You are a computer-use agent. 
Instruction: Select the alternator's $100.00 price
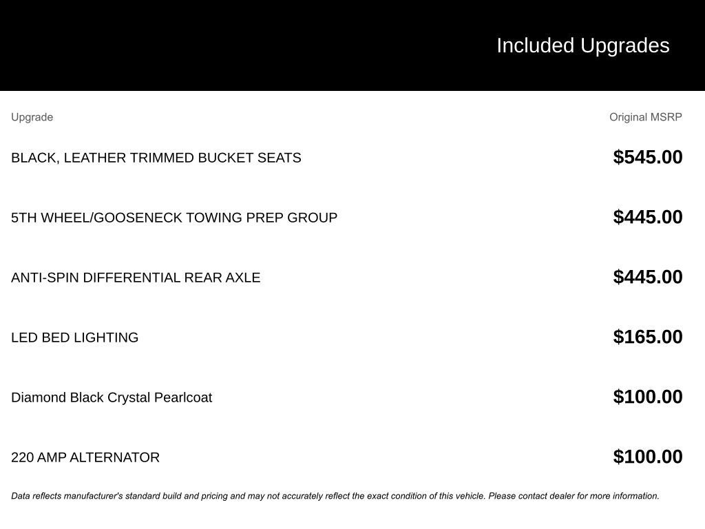point(647,457)
